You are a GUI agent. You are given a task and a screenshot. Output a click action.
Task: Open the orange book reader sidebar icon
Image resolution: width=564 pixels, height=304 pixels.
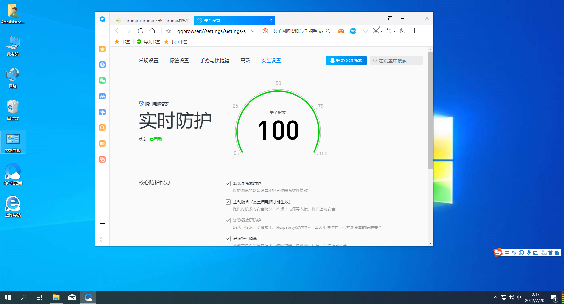click(102, 143)
